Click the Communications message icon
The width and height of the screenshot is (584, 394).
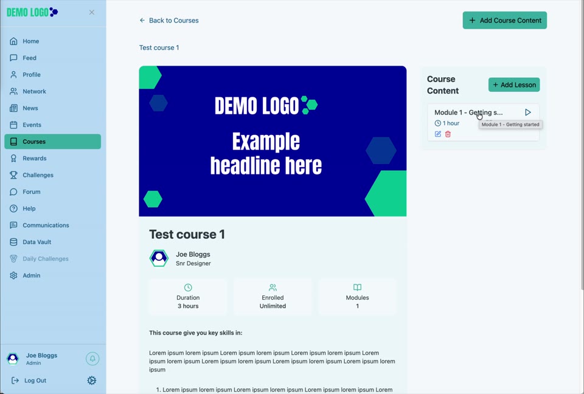coord(13,226)
